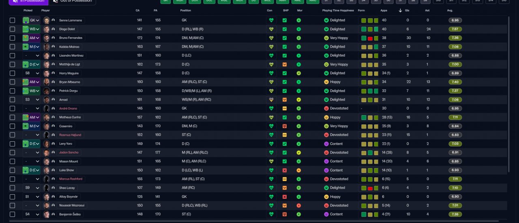
Task: Tick the checkbox for Diogo Dalot
Action: click(x=13, y=29)
